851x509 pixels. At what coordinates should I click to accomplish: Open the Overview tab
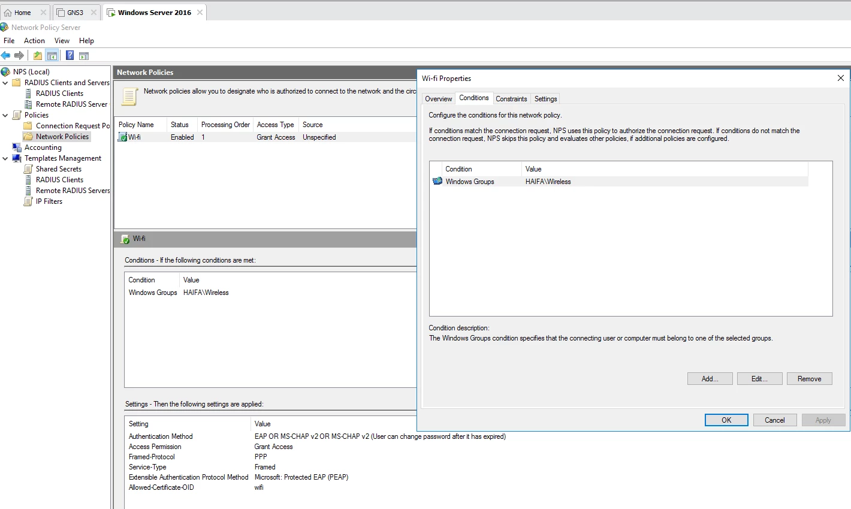(438, 99)
